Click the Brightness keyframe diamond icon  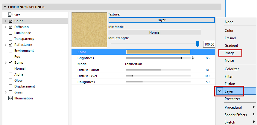coord(193,58)
